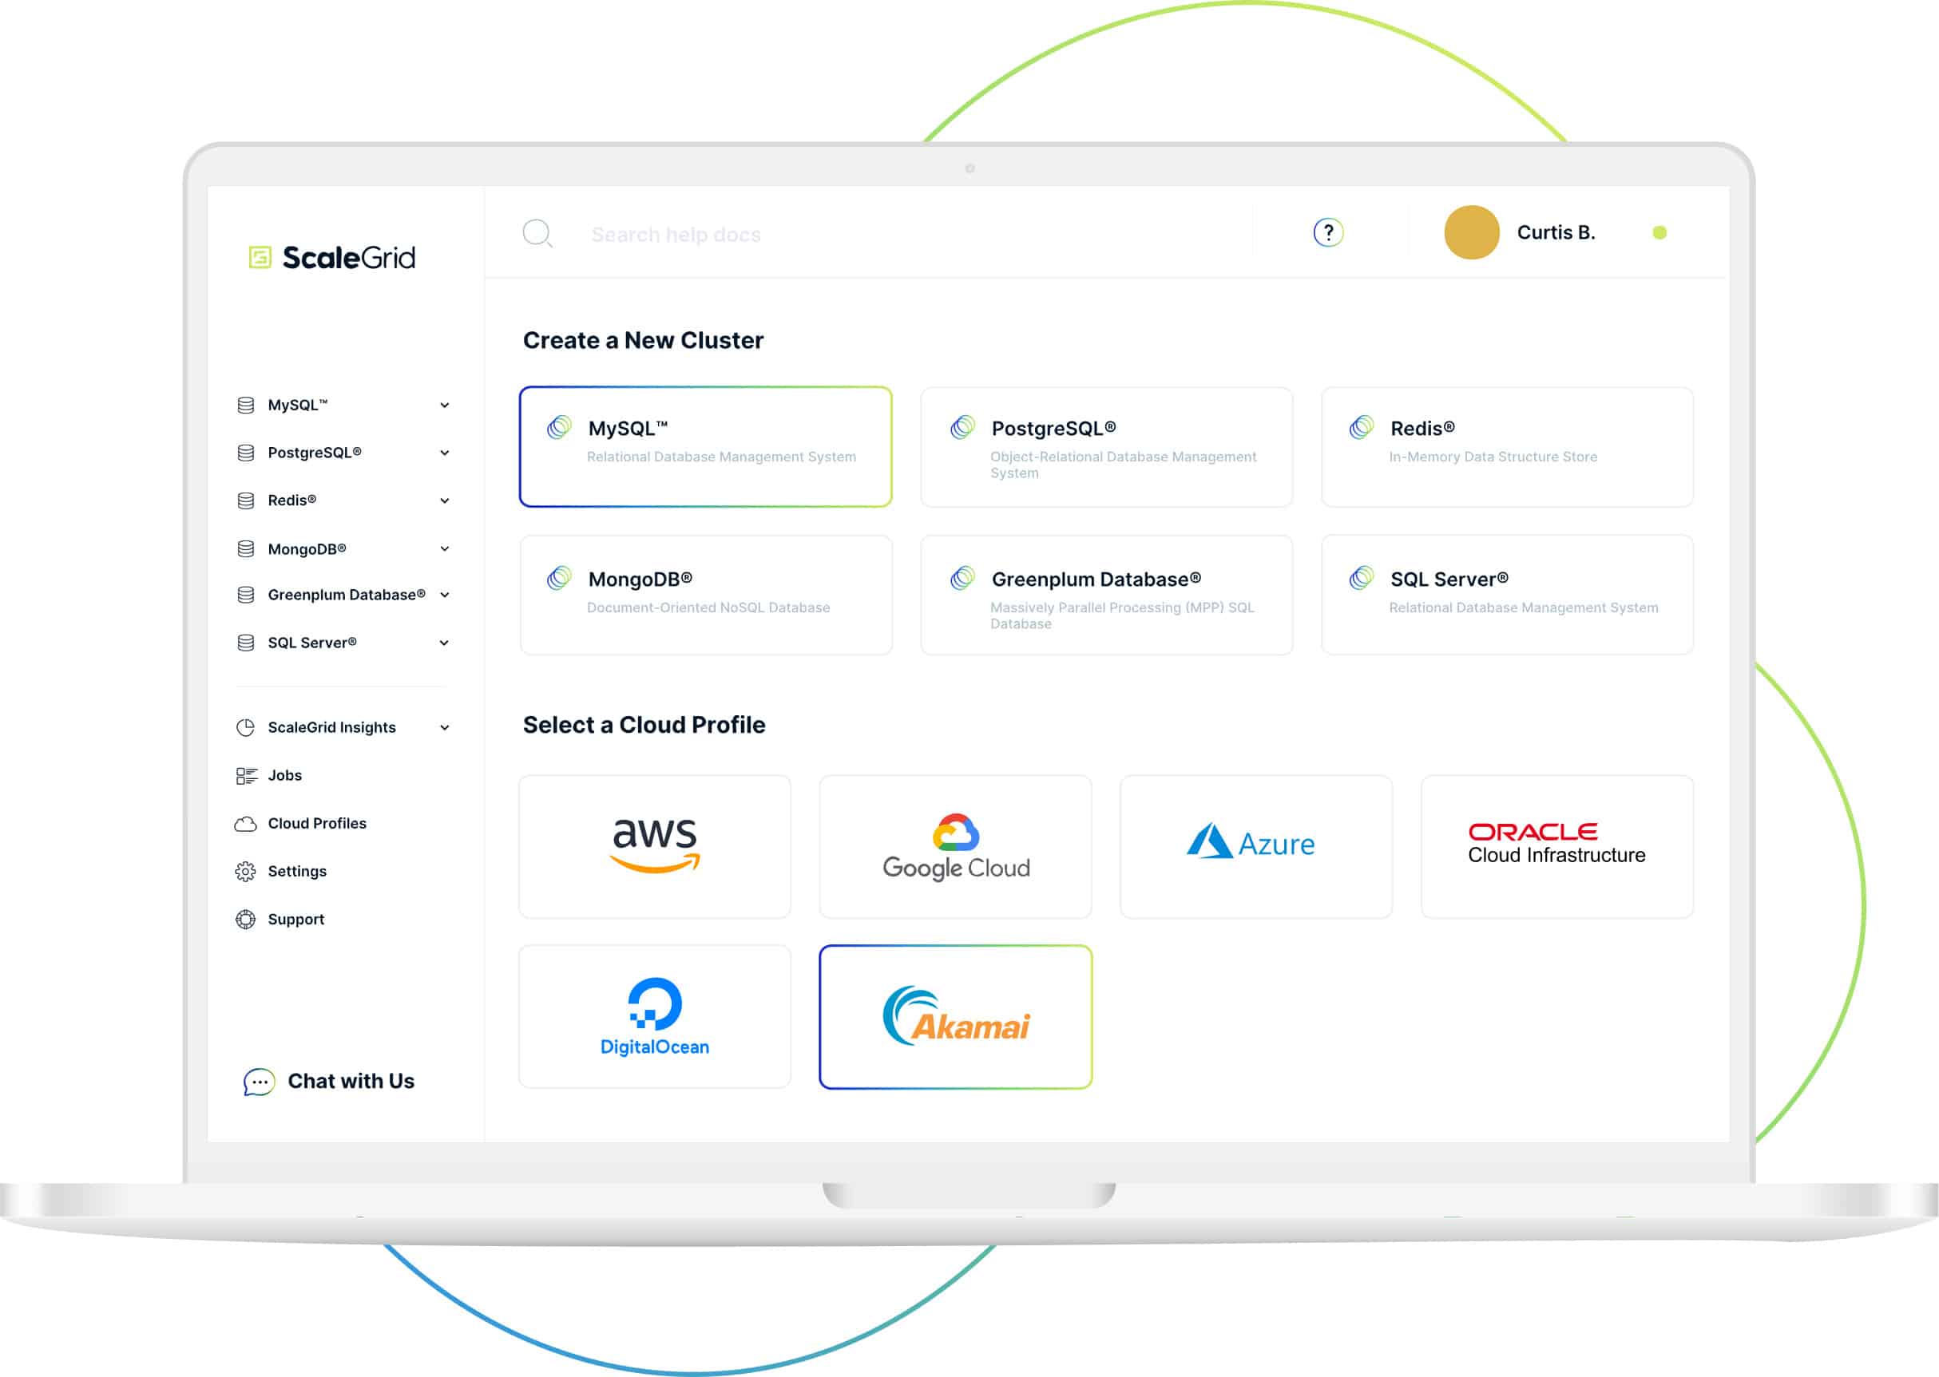This screenshot has height=1377, width=1939.
Task: Open Jobs in the sidebar
Action: 285,776
